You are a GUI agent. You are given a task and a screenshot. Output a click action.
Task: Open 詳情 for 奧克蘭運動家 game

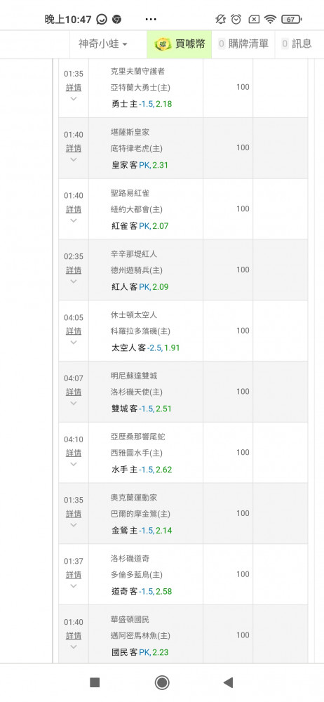74,514
